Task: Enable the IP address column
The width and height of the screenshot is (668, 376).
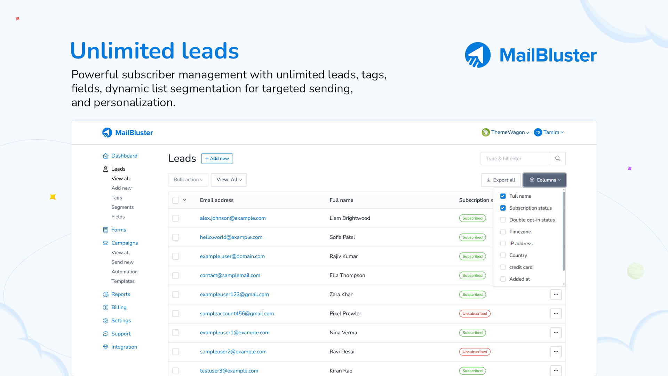Action: [x=503, y=243]
